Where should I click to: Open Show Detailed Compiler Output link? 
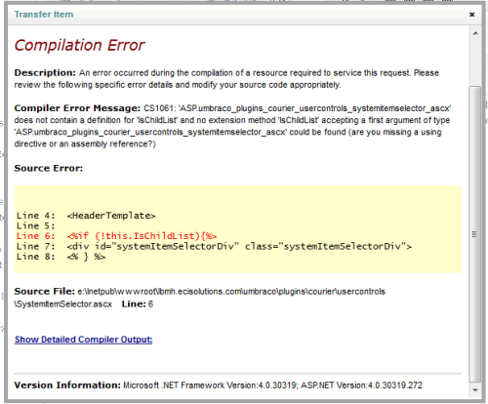[x=83, y=340]
